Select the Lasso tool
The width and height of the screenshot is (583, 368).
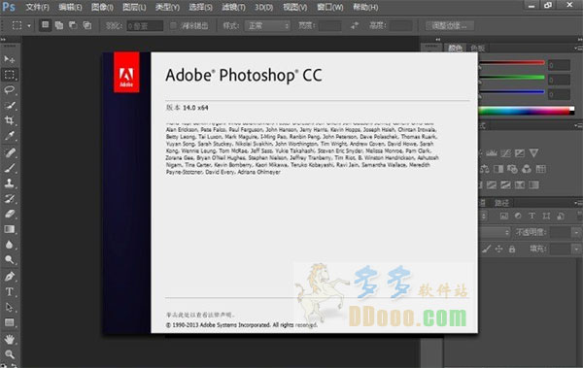[10, 90]
